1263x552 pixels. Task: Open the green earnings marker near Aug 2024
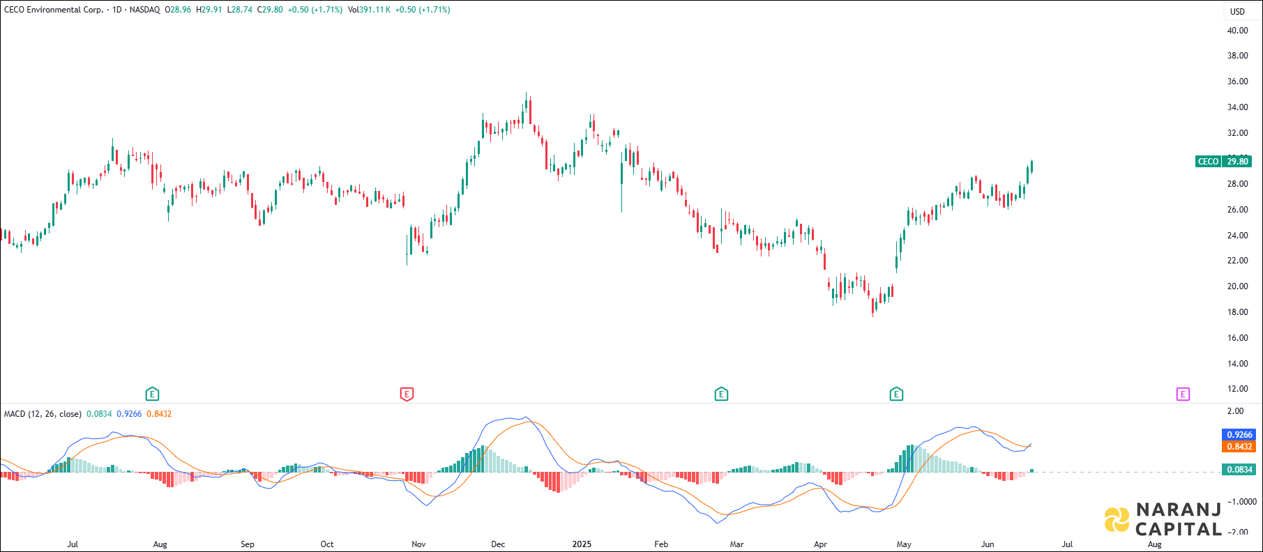click(x=152, y=394)
